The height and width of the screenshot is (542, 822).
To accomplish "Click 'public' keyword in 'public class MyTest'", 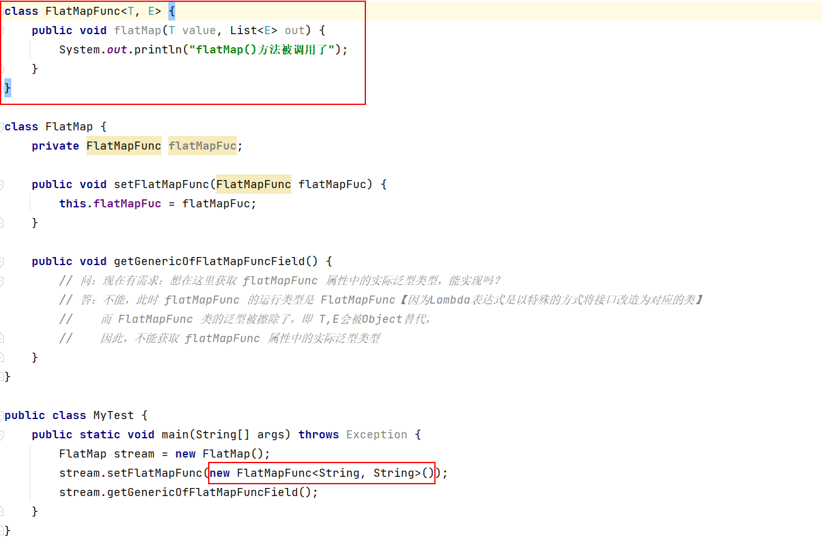I will coord(25,415).
